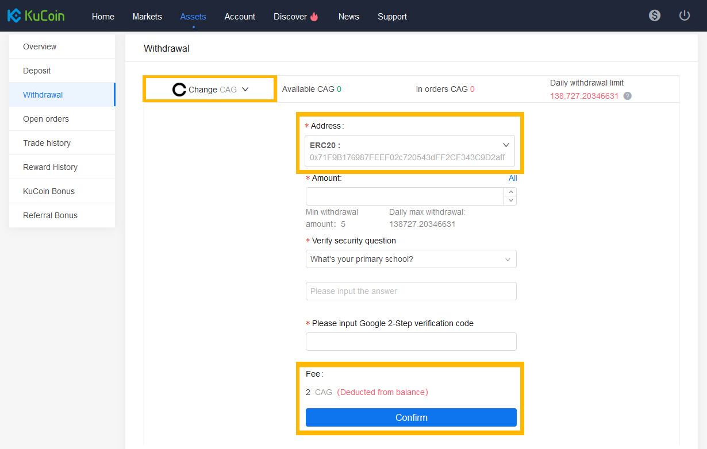Open the currency dollar icon in header
707x449 pixels.
pyautogui.click(x=655, y=16)
